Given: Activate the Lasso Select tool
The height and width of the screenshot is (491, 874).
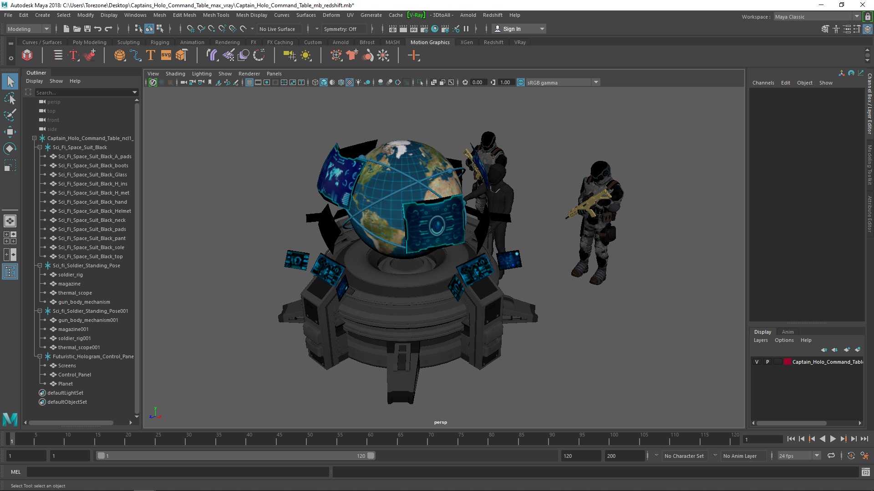Looking at the screenshot, I should coord(10,99).
